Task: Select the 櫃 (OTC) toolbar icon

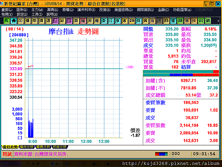Action: [x=27, y=21]
